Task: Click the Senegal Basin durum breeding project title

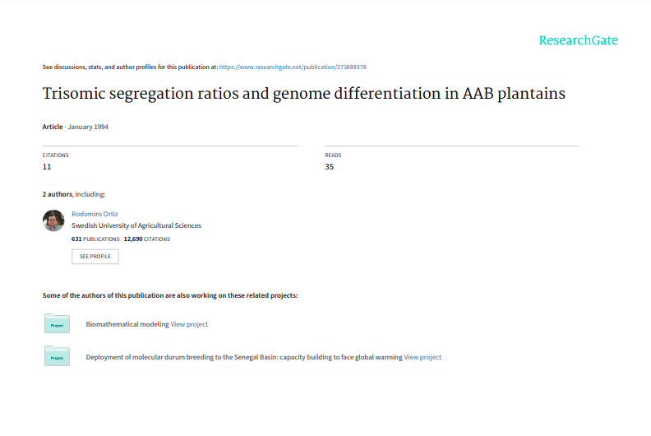Action: click(x=244, y=357)
